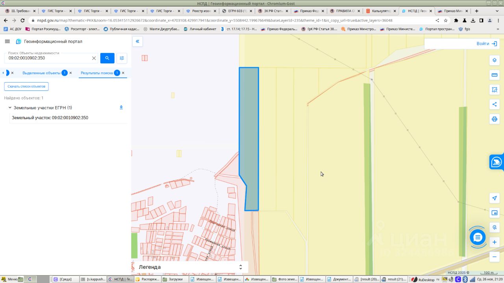Open the map layers panel

coord(495,61)
